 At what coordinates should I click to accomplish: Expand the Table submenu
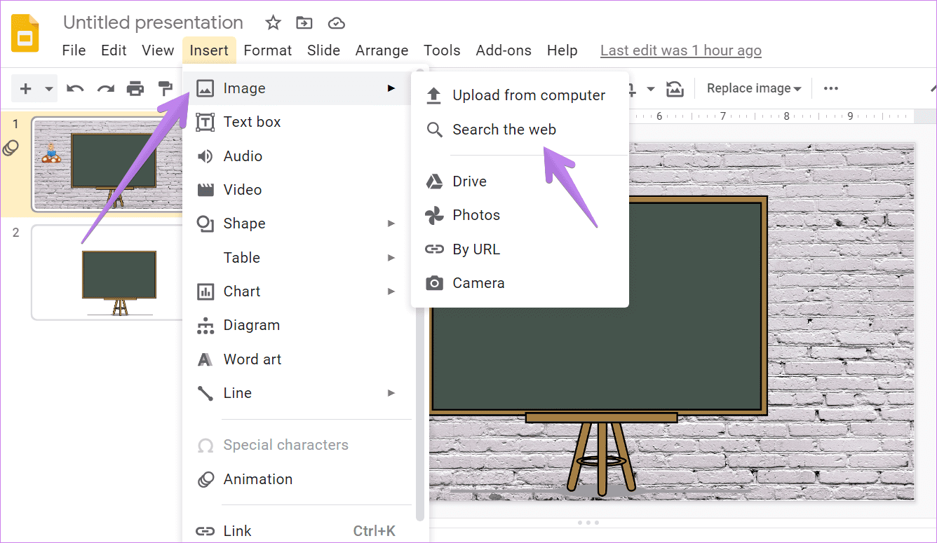click(x=297, y=257)
